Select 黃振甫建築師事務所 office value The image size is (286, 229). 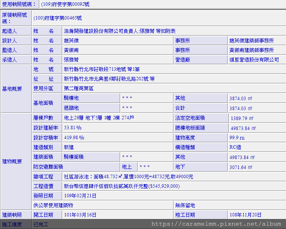tap(252, 50)
